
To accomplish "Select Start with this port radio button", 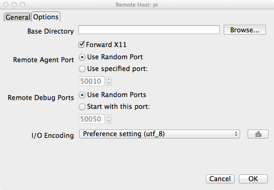I will click(82, 107).
